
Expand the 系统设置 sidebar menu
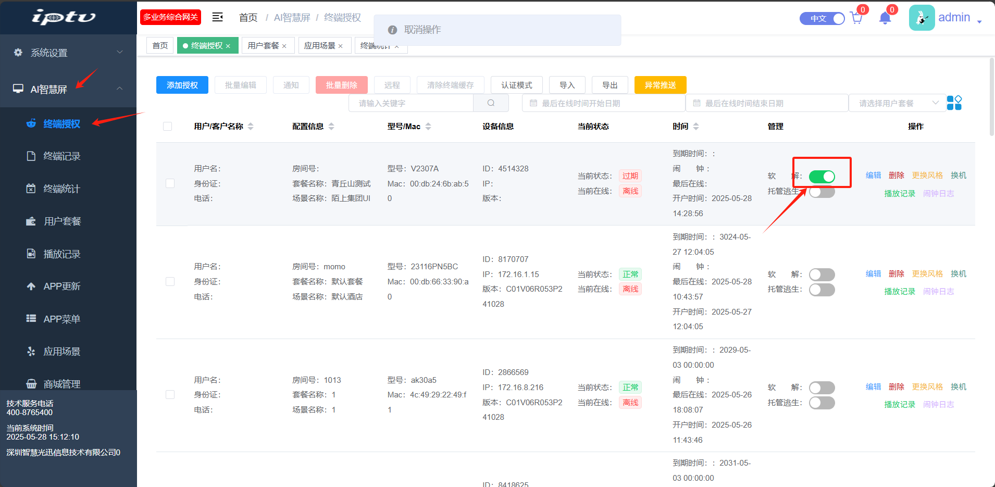(x=68, y=53)
